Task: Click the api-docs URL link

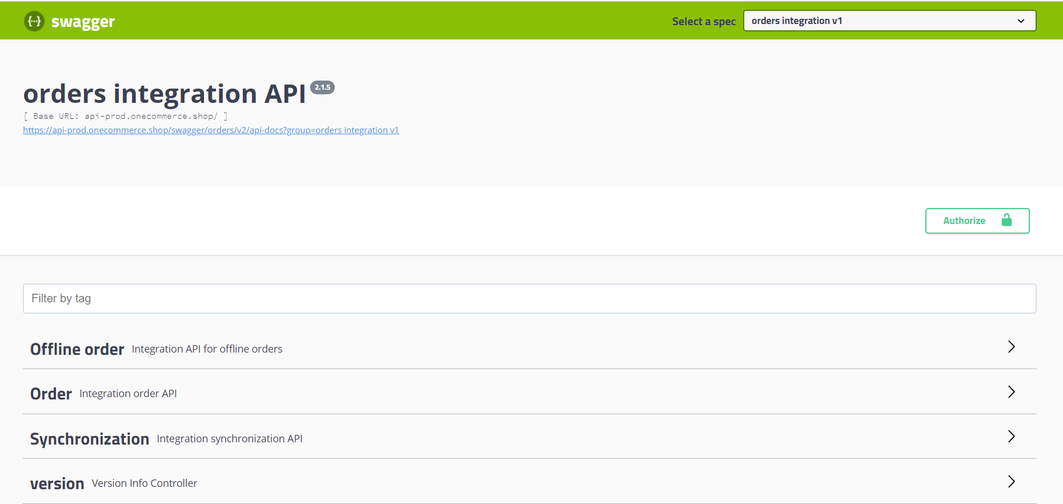Action: pyautogui.click(x=211, y=130)
